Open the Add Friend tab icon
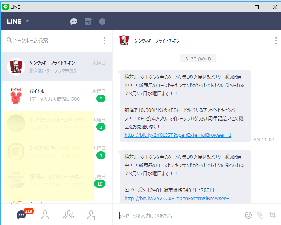Viewport: 281px width, 225px height. [x=92, y=215]
